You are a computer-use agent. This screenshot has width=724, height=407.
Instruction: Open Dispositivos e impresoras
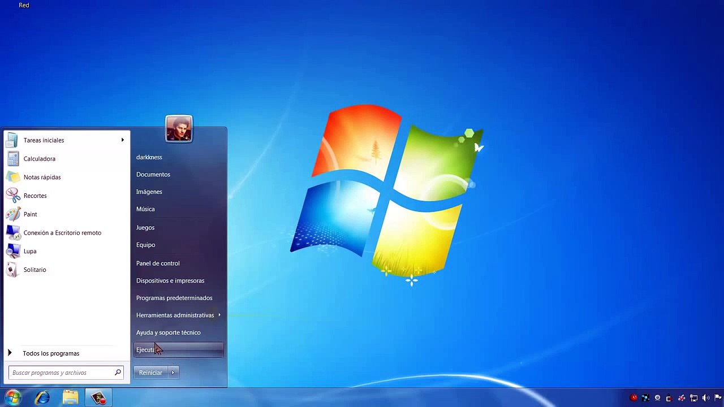point(170,280)
